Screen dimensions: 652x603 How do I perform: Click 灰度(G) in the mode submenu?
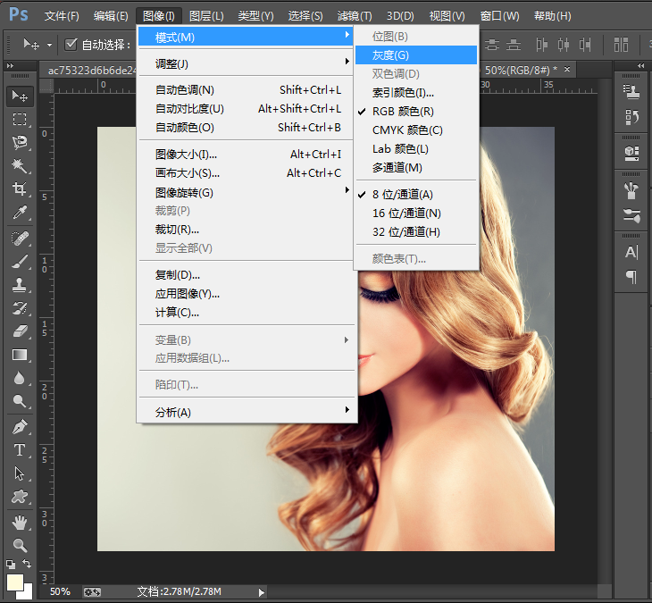[x=390, y=55]
